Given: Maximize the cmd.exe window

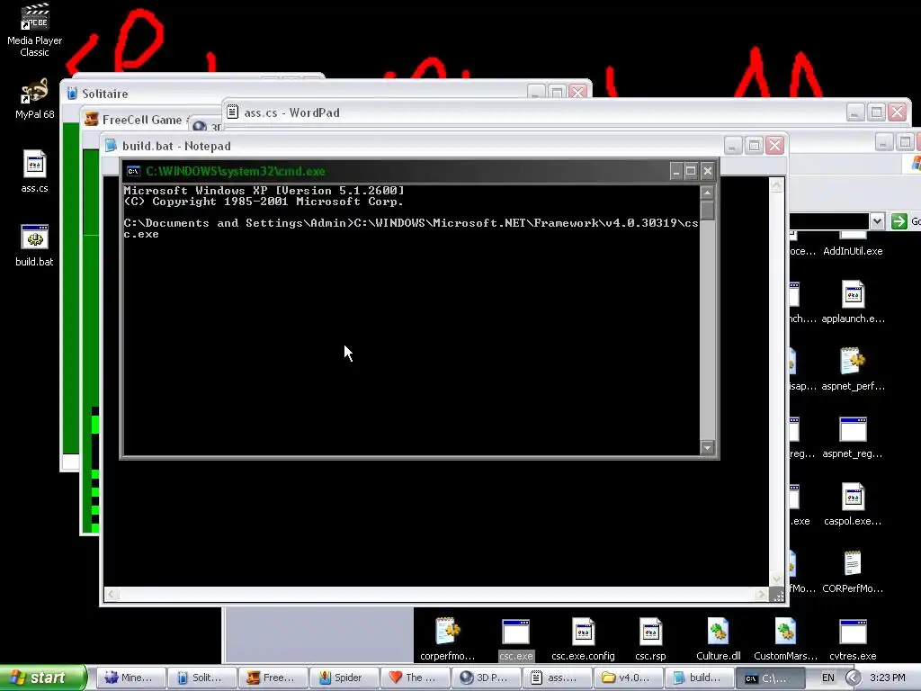Looking at the screenshot, I should click(692, 171).
